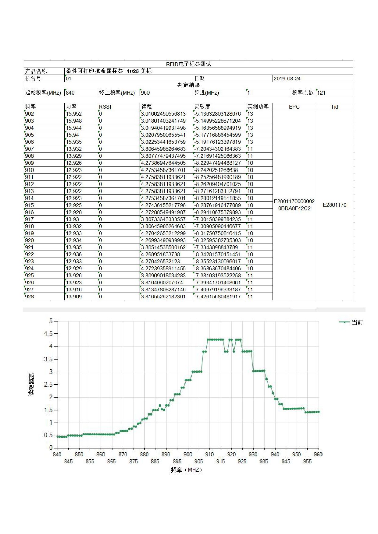Select the power value 15.952
378x534 pixels.
(x=74, y=114)
